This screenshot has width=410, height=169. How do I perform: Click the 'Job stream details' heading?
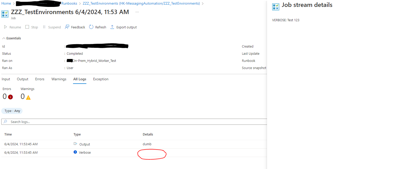coord(307,5)
